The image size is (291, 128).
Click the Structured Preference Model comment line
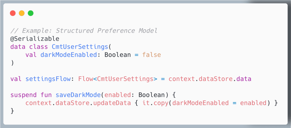[84, 31]
